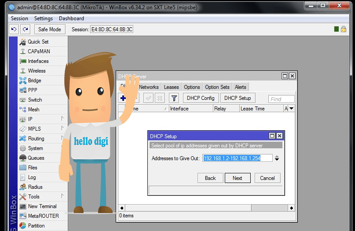The width and height of the screenshot is (355, 231).
Task: Click the Redo arrow in toolbar
Action: (x=26, y=29)
